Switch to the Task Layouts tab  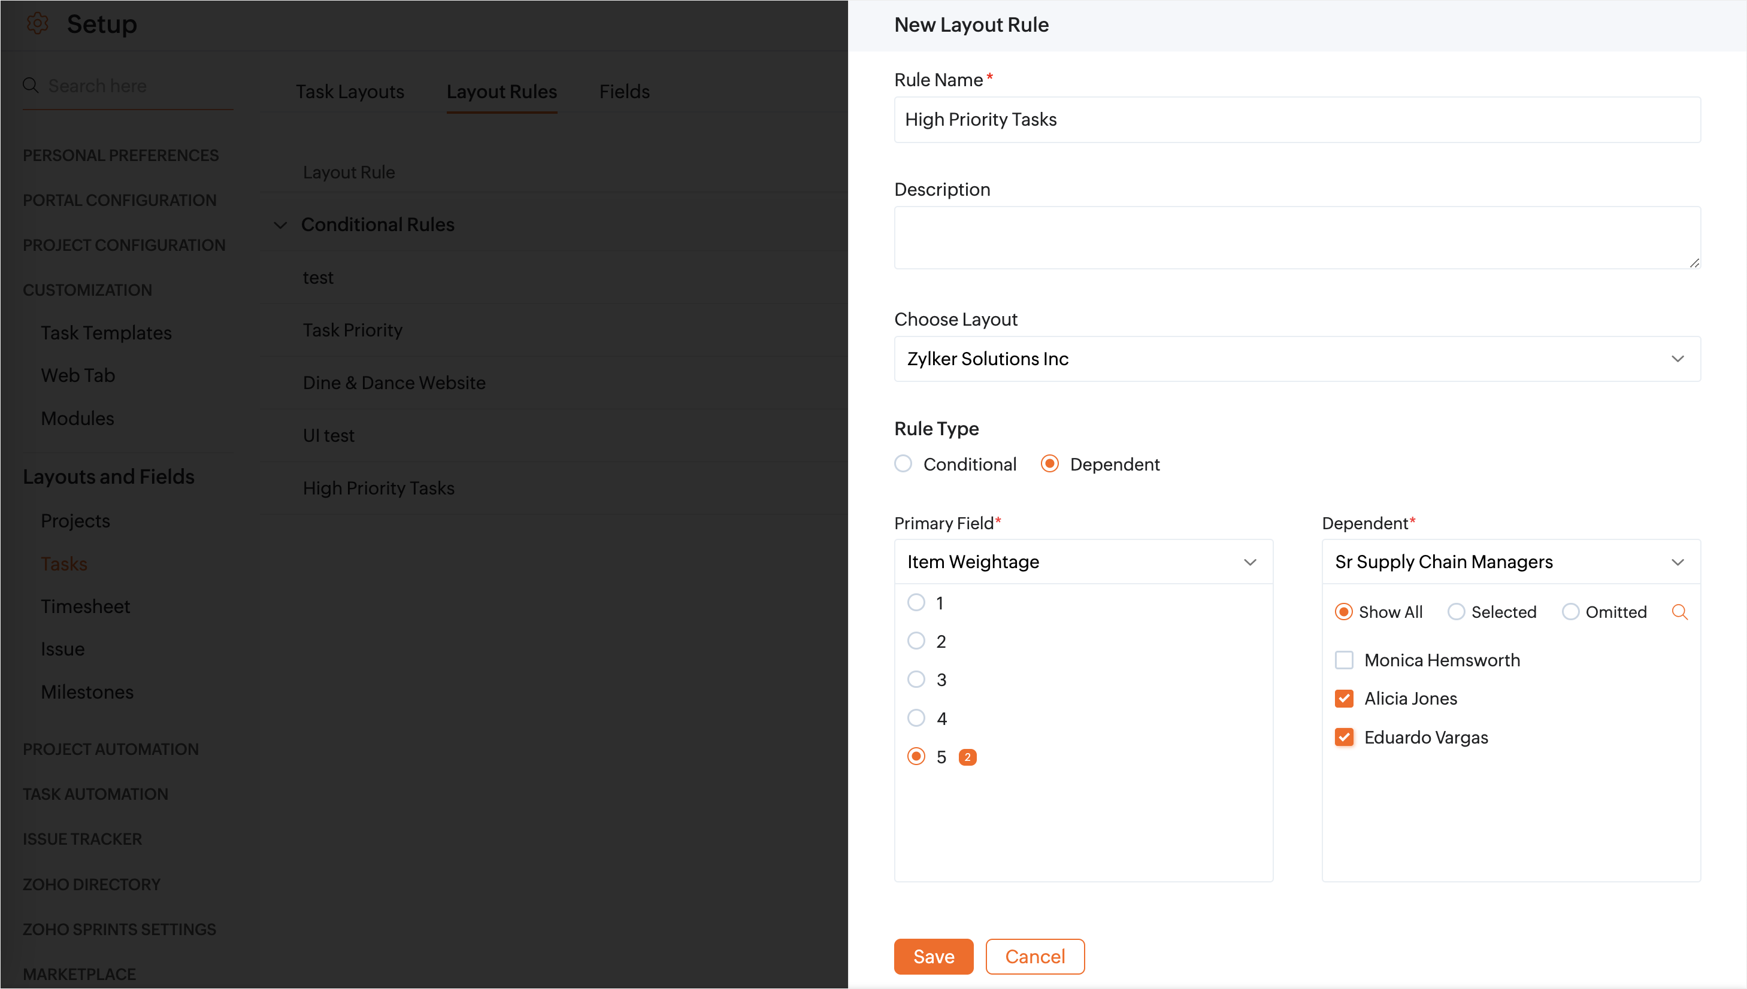tap(349, 92)
